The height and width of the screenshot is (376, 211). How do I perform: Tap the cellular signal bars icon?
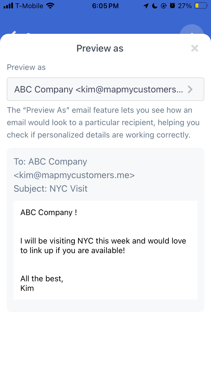coord(8,6)
